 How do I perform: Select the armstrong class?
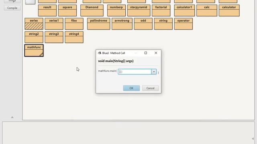point(122,24)
